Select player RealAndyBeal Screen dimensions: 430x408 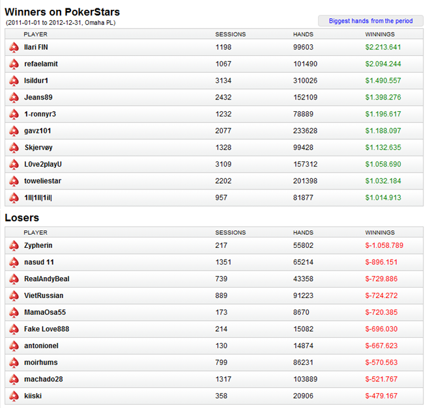(x=47, y=279)
